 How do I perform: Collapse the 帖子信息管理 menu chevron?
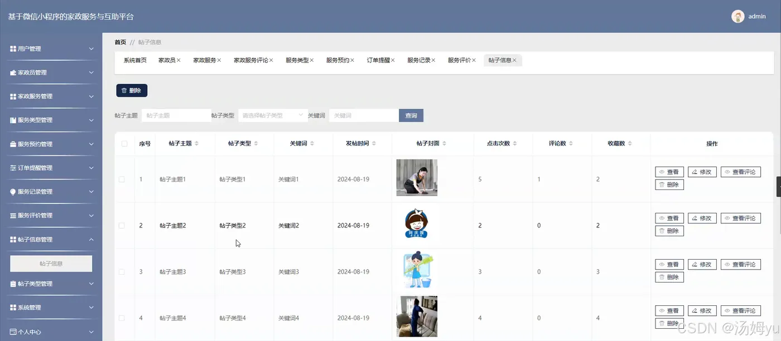point(91,240)
